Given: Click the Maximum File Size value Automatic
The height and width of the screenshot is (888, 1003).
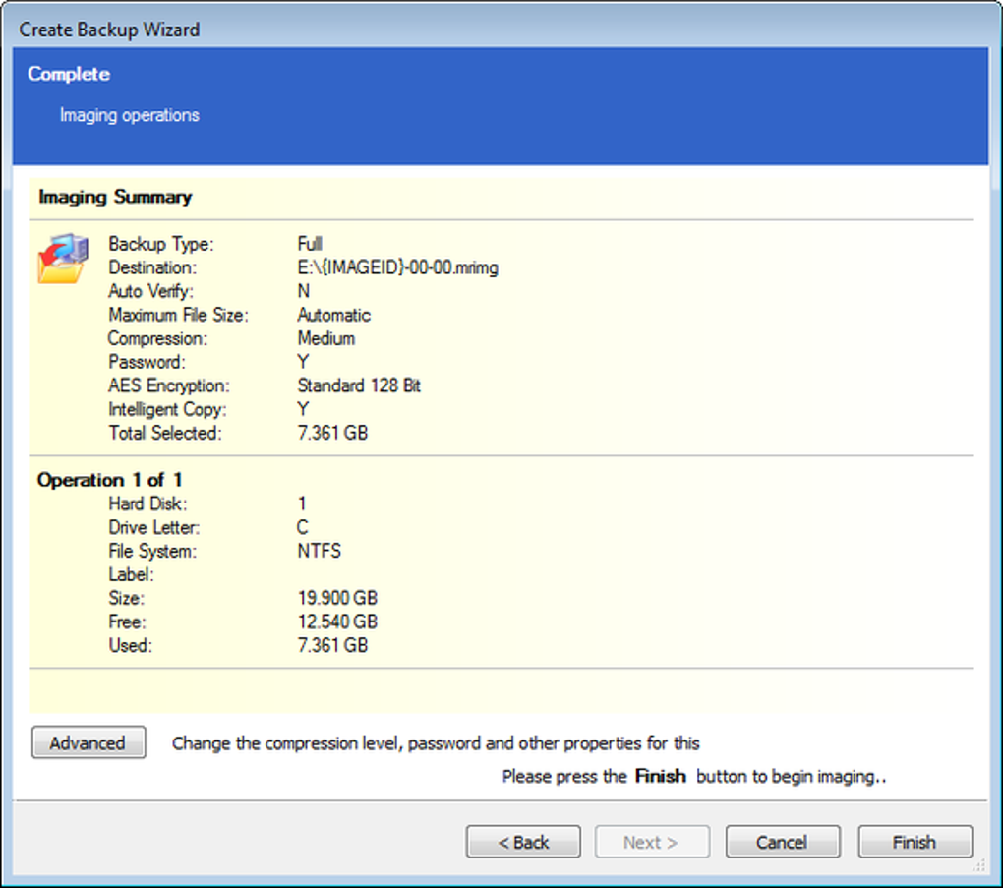Looking at the screenshot, I should point(334,315).
